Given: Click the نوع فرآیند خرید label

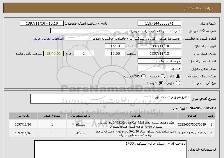Looking at the screenshot, I should tap(204, 83).
